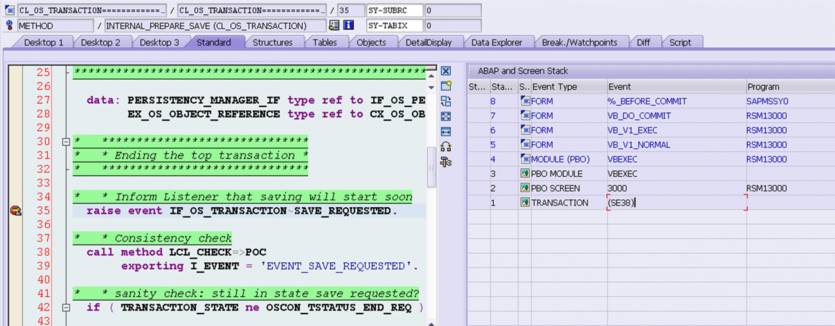
Task: Click raise event statement on line 35
Action: pyautogui.click(x=242, y=211)
